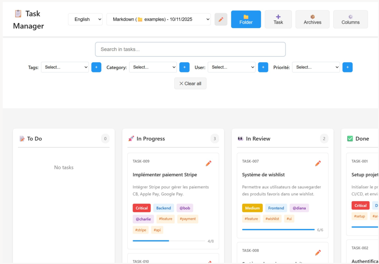Viewport: 379px width, 264px height.
Task: Open the Archives box button
Action: (x=312, y=19)
